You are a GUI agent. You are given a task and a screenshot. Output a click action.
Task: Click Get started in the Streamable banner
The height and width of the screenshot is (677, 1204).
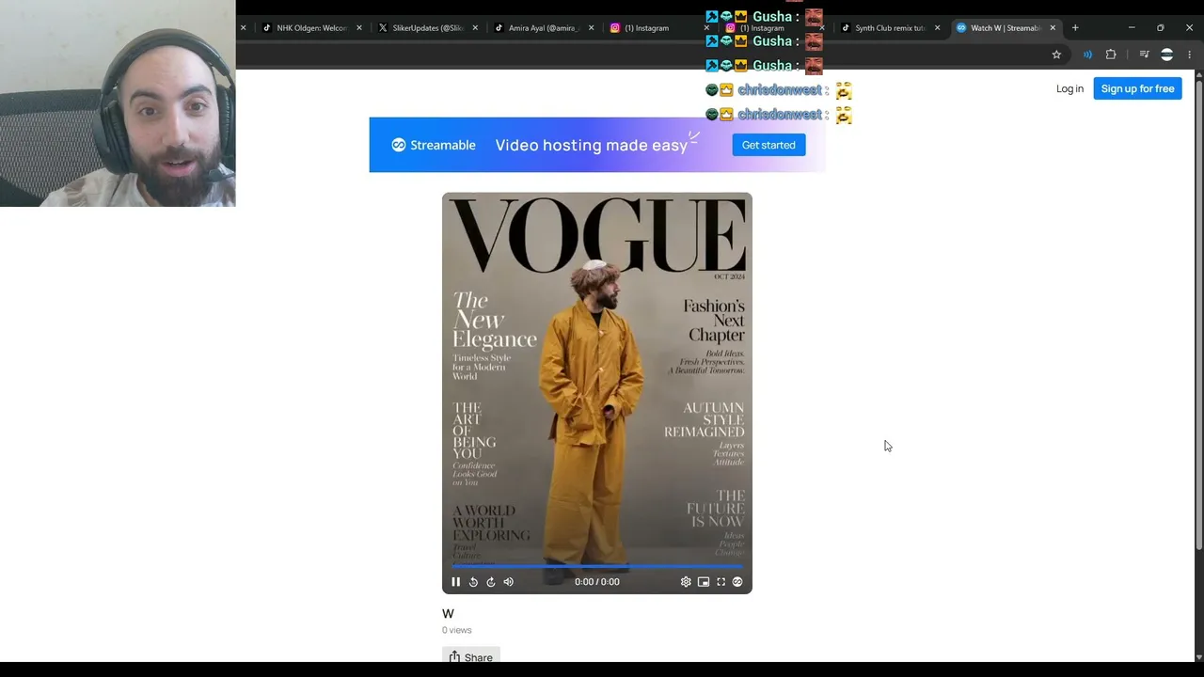coord(768,145)
